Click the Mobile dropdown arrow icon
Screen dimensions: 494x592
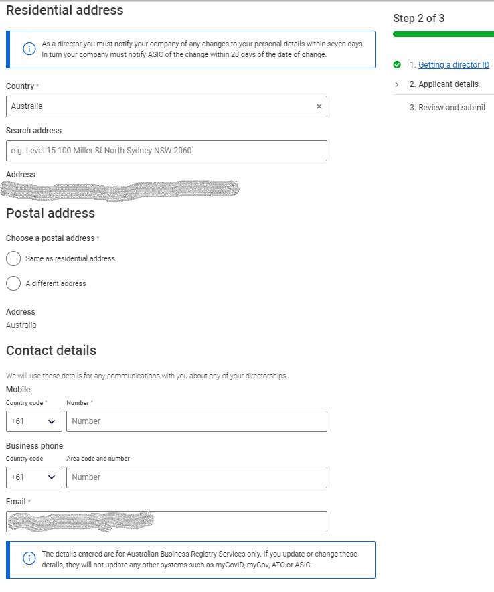(52, 422)
